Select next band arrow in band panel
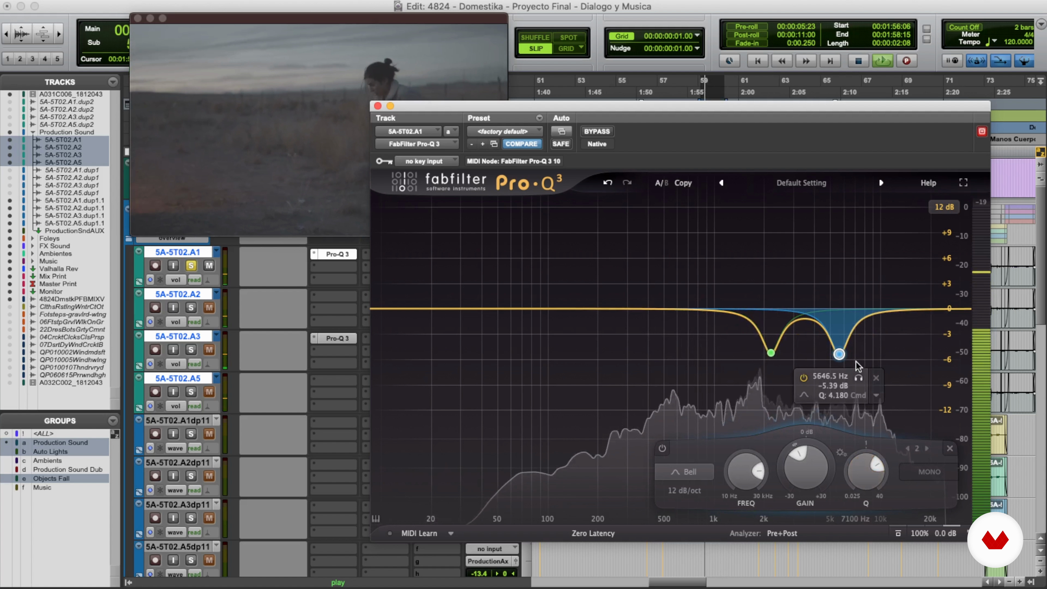The height and width of the screenshot is (589, 1047). pos(927,448)
